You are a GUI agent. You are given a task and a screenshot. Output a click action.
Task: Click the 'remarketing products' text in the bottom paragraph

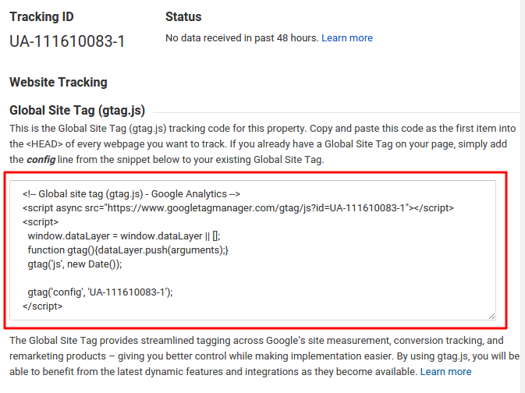click(x=58, y=356)
